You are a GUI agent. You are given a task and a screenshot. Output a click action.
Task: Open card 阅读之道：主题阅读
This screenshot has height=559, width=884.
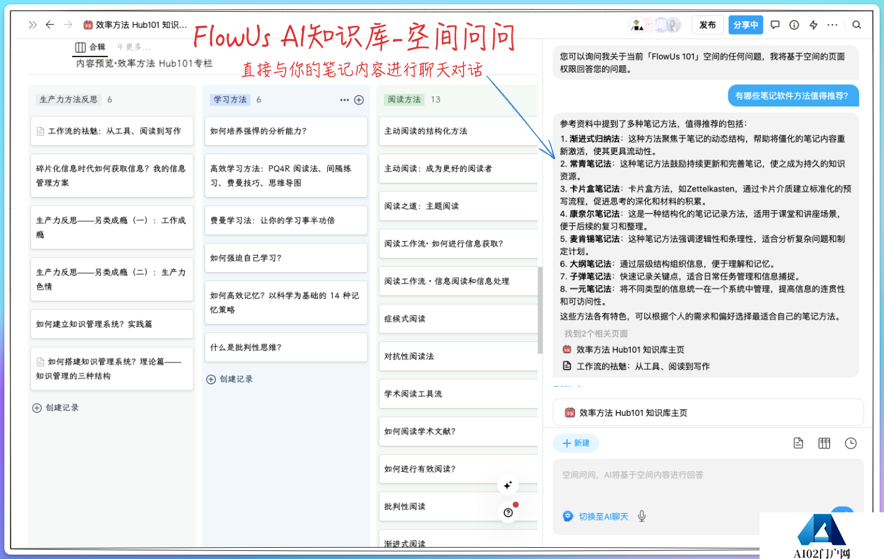pyautogui.click(x=458, y=206)
